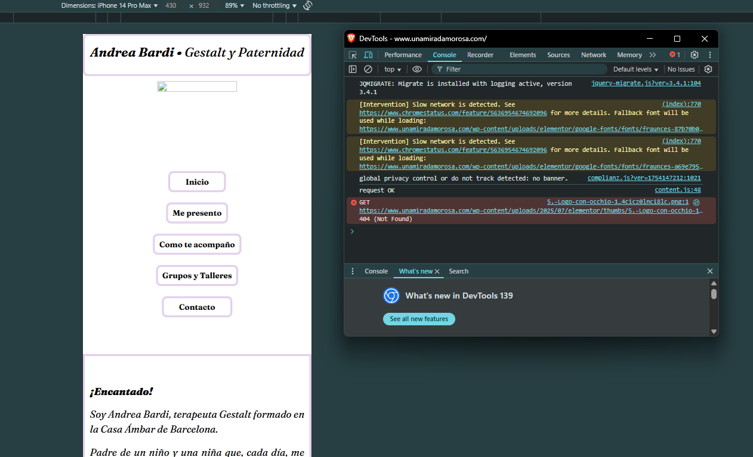Clear the console with the clear icon

pos(368,69)
